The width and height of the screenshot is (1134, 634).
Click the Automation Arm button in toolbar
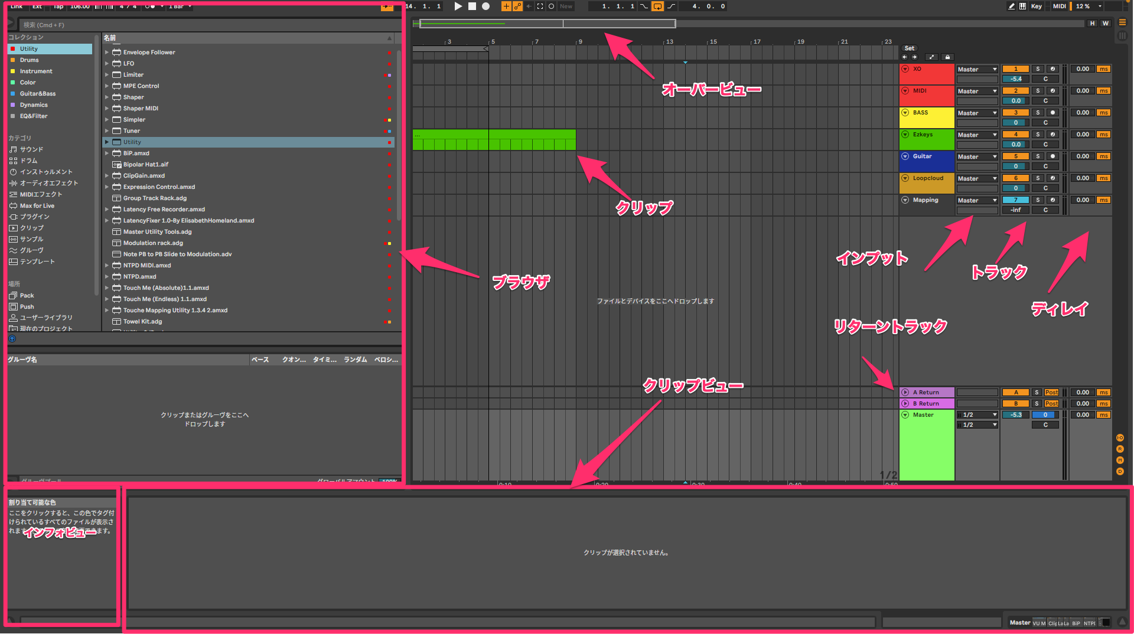(x=517, y=6)
